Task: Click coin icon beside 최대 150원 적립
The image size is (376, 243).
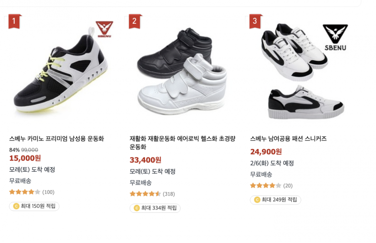Action: [16, 206]
